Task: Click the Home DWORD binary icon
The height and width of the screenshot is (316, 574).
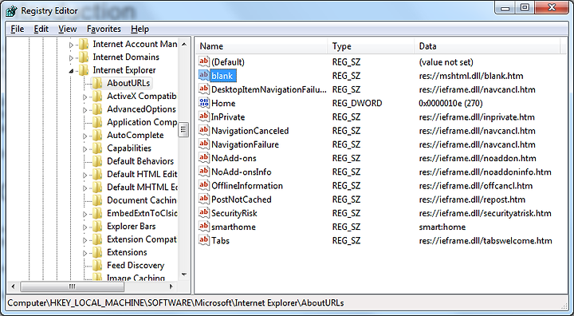Action: pos(203,103)
